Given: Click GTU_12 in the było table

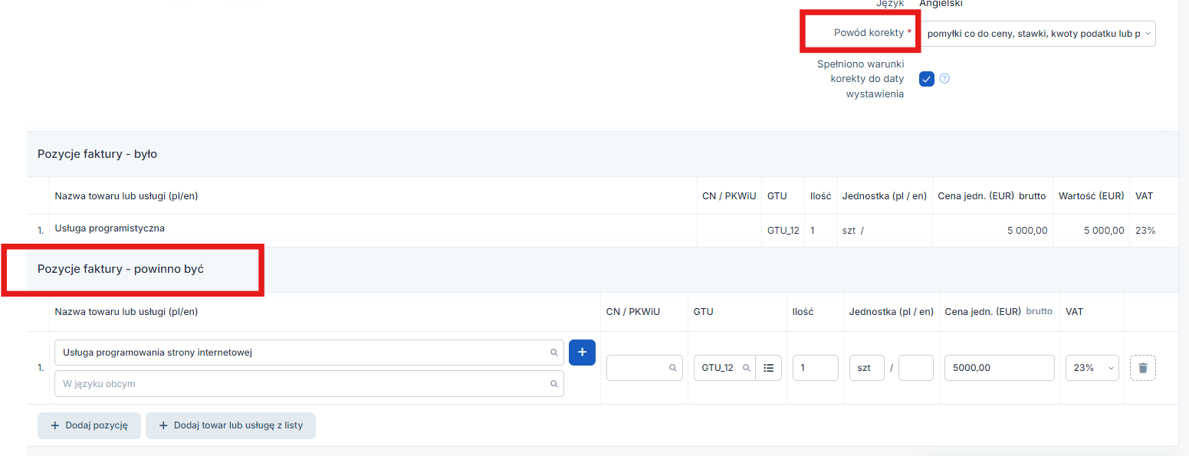Looking at the screenshot, I should (x=783, y=231).
